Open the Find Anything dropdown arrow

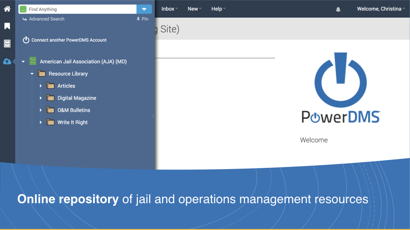[x=144, y=9]
